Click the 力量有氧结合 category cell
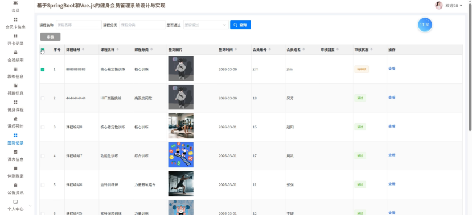This screenshot has height=215, width=472. (145, 185)
